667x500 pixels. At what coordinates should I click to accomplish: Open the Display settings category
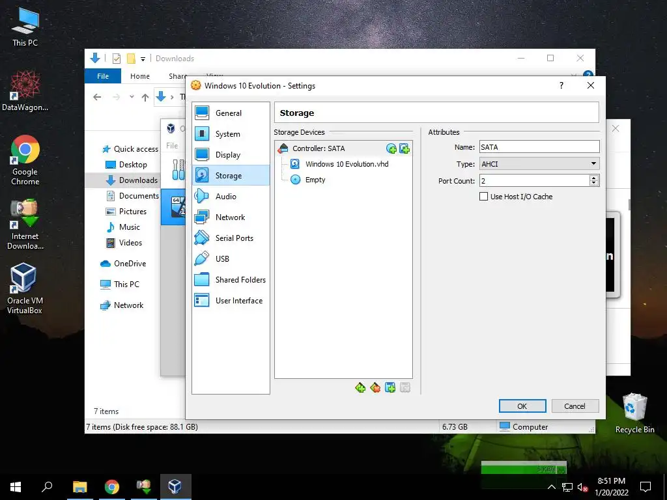point(231,155)
